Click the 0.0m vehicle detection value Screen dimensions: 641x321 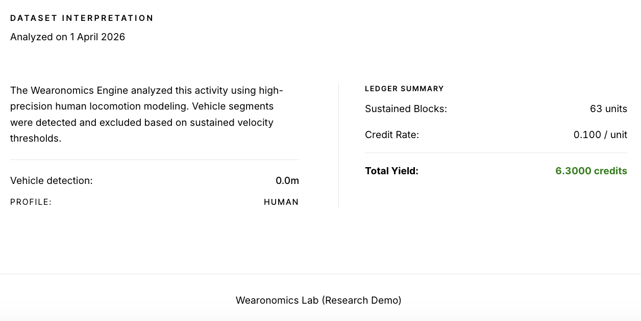pos(287,180)
